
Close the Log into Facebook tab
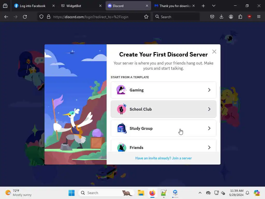(x=53, y=6)
